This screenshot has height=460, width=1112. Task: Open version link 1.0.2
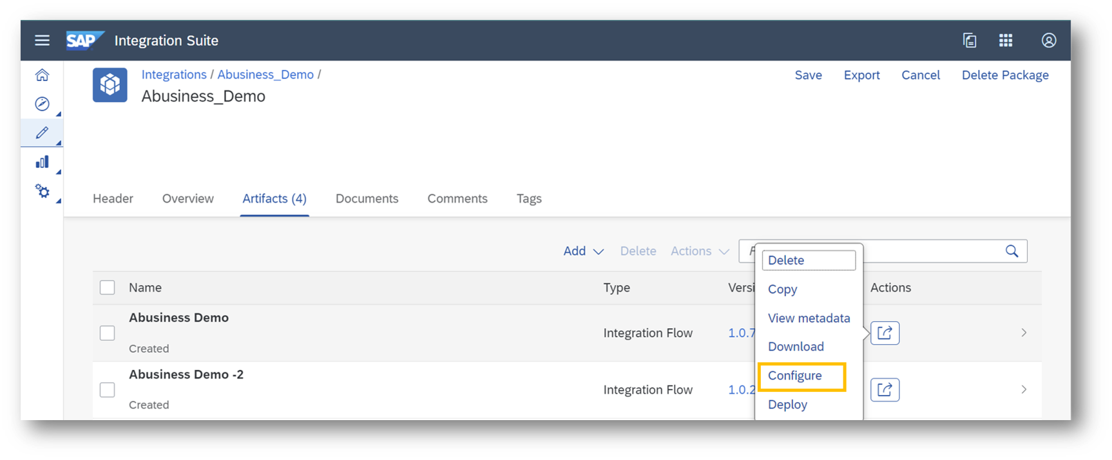click(742, 390)
